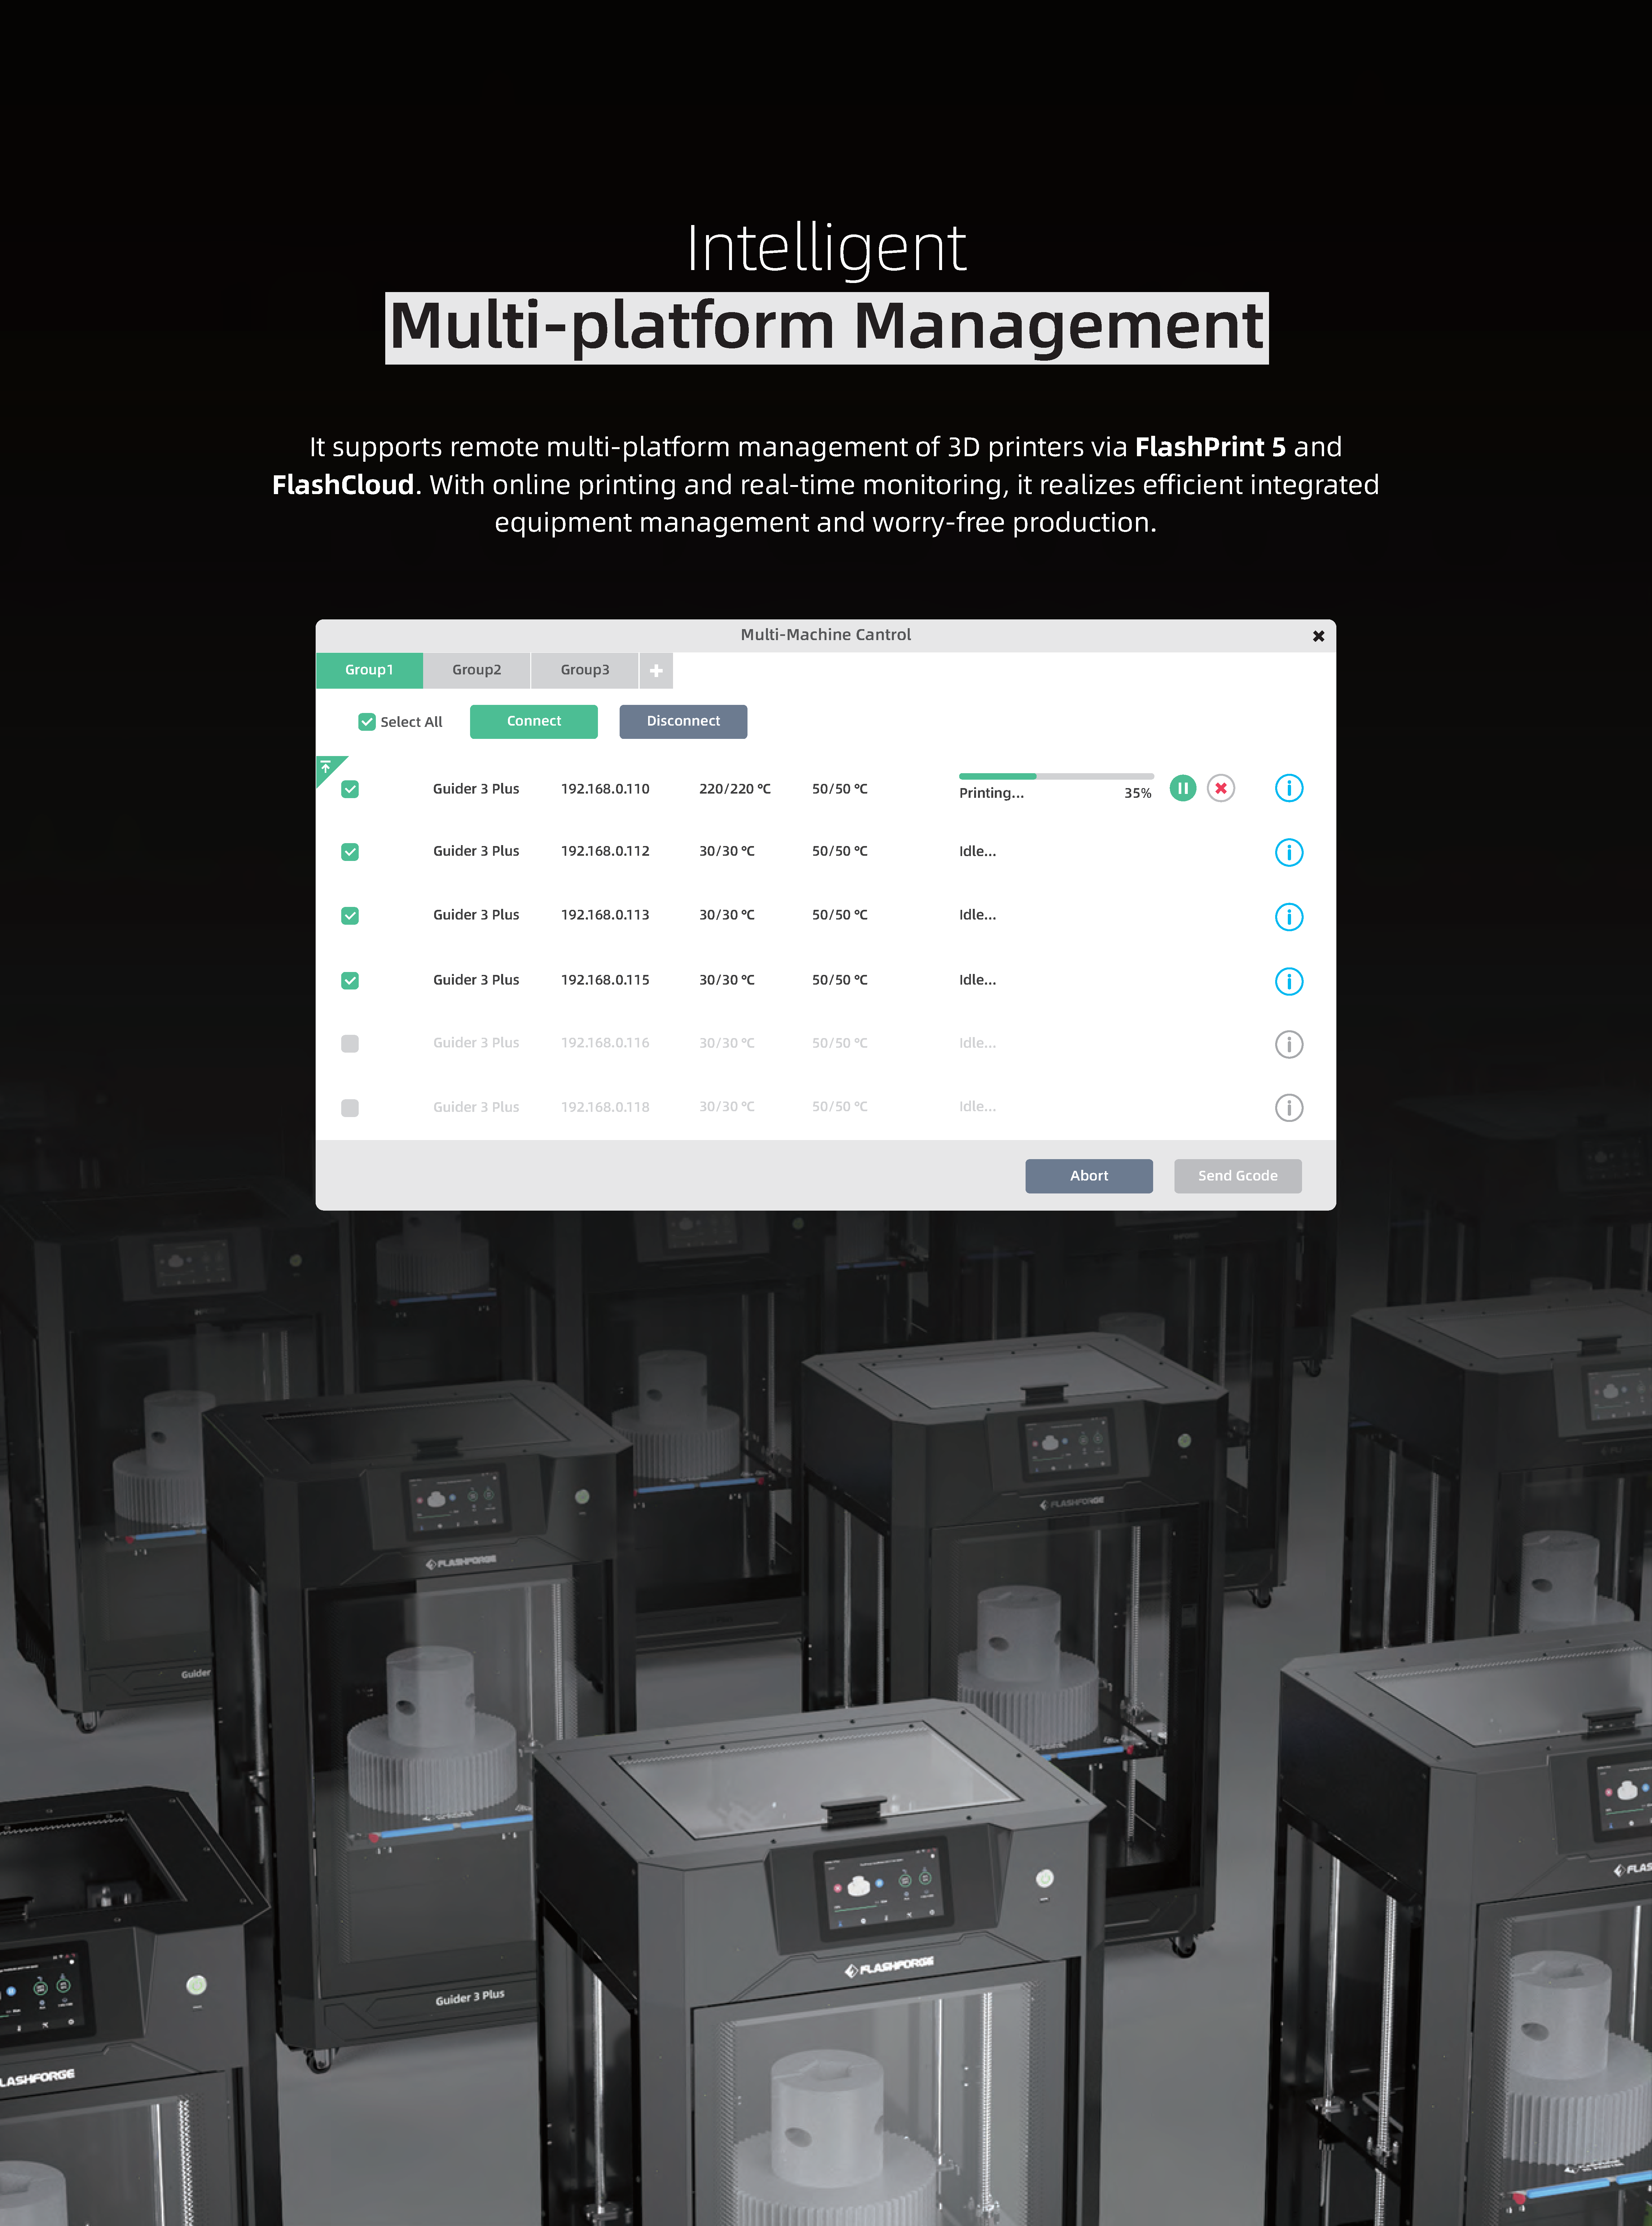Uncheck printer 192.168.0.112 checkbox
This screenshot has height=2226, width=1652.
click(x=350, y=852)
